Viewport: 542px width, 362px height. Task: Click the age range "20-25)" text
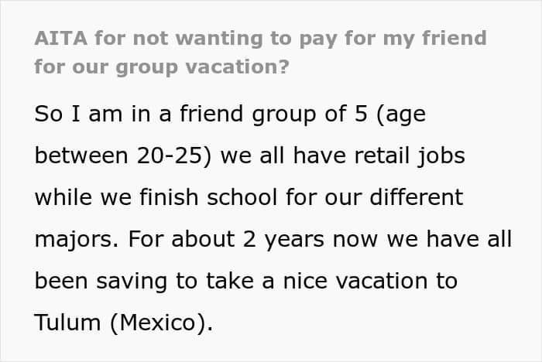[x=174, y=155]
